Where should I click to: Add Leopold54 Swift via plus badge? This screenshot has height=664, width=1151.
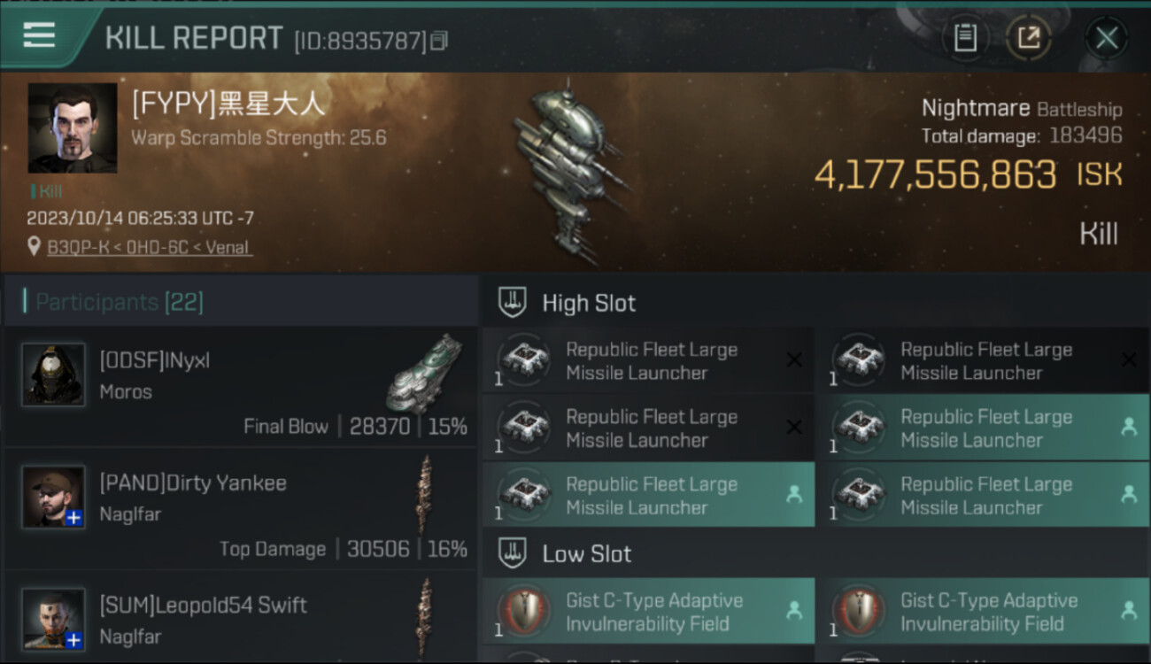(x=74, y=640)
